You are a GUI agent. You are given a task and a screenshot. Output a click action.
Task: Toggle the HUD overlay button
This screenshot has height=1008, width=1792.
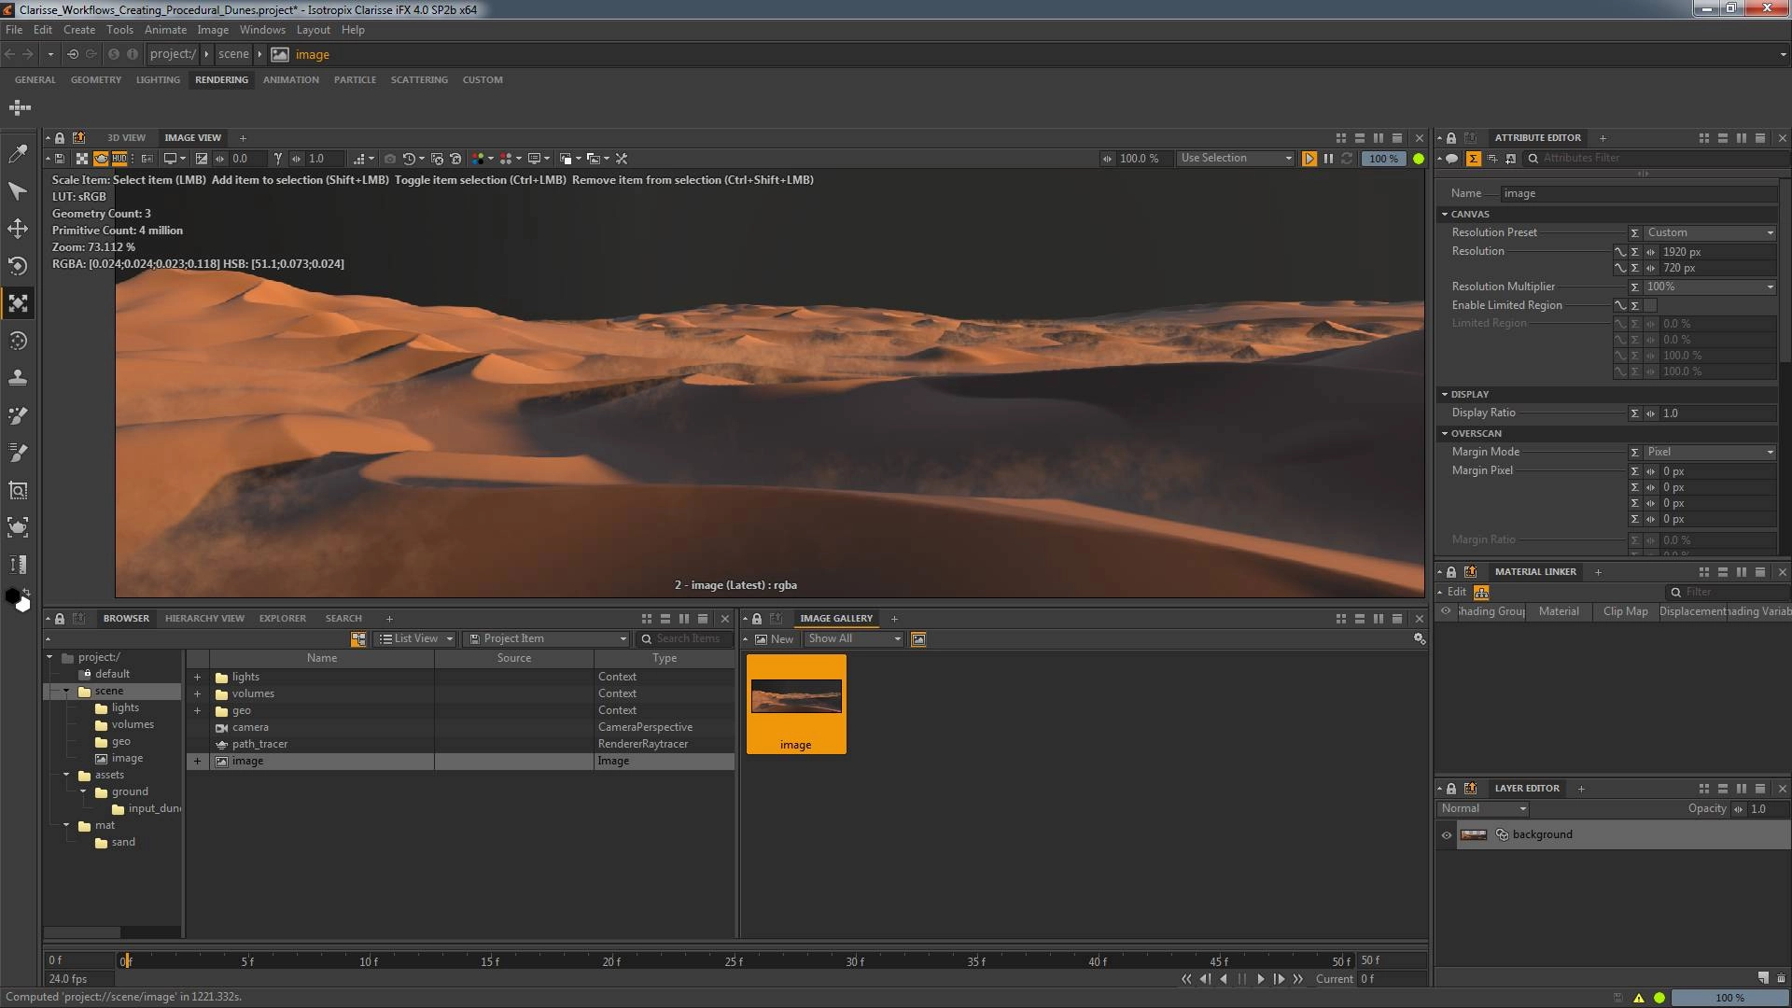[x=119, y=159]
